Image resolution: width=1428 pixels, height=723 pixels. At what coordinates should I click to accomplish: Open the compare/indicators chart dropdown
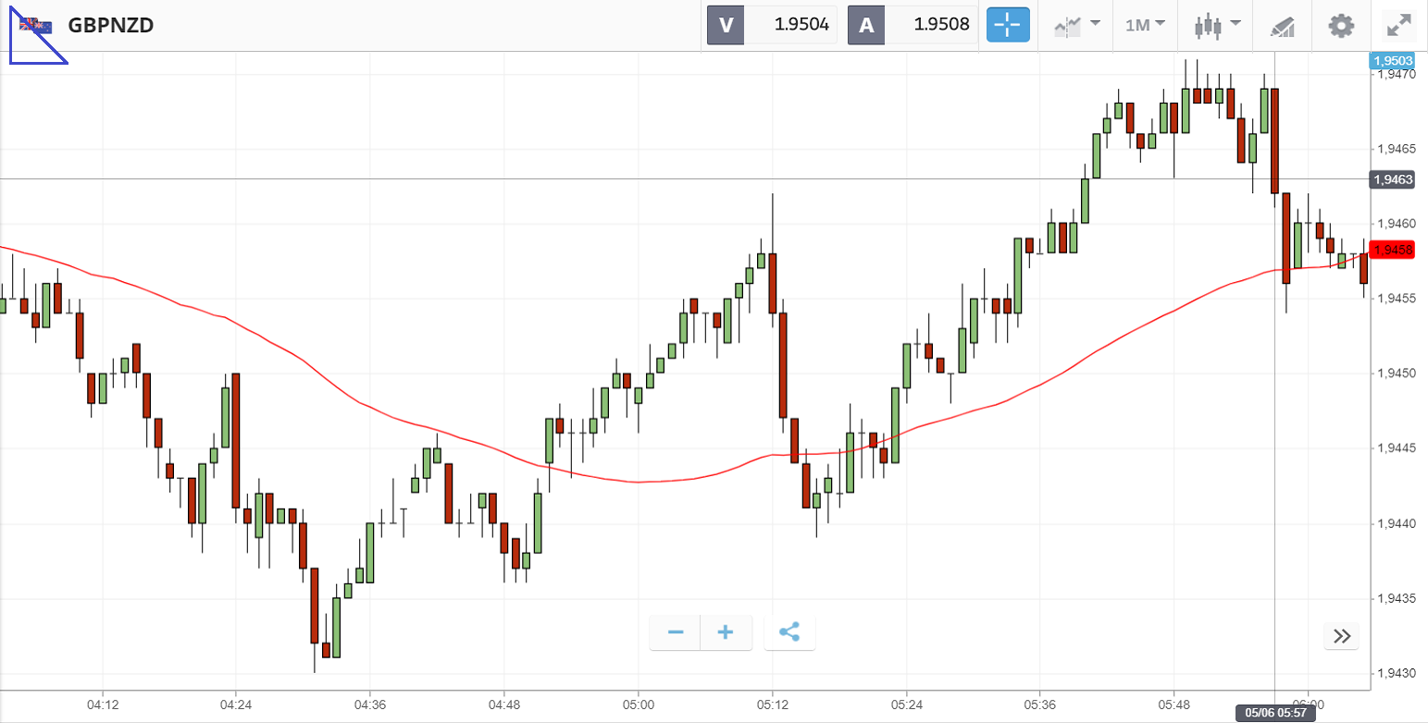[x=1076, y=25]
